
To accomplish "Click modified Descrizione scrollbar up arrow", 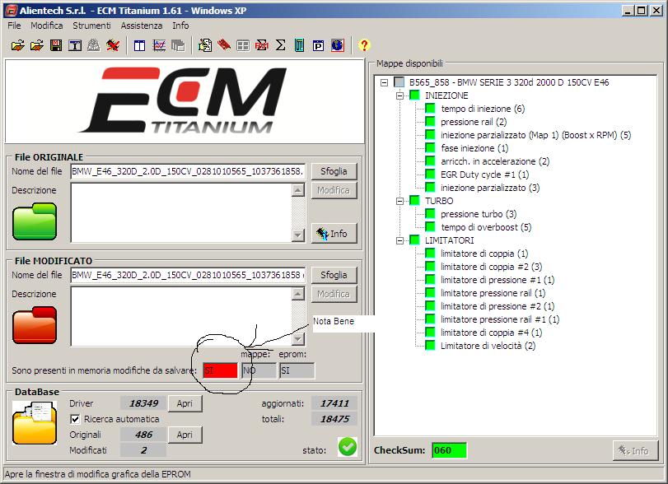I will click(298, 294).
